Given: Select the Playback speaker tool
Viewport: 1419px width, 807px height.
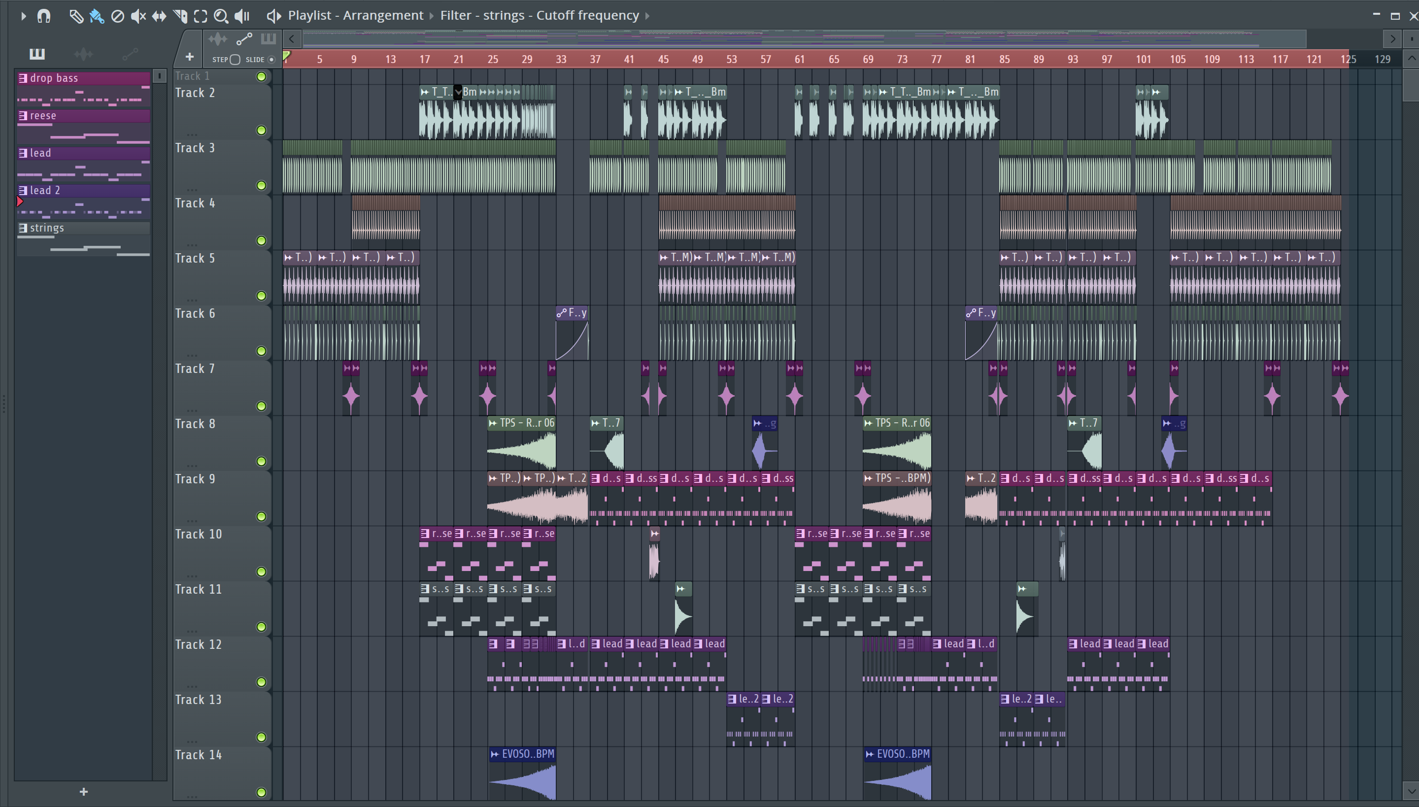Looking at the screenshot, I should (242, 16).
